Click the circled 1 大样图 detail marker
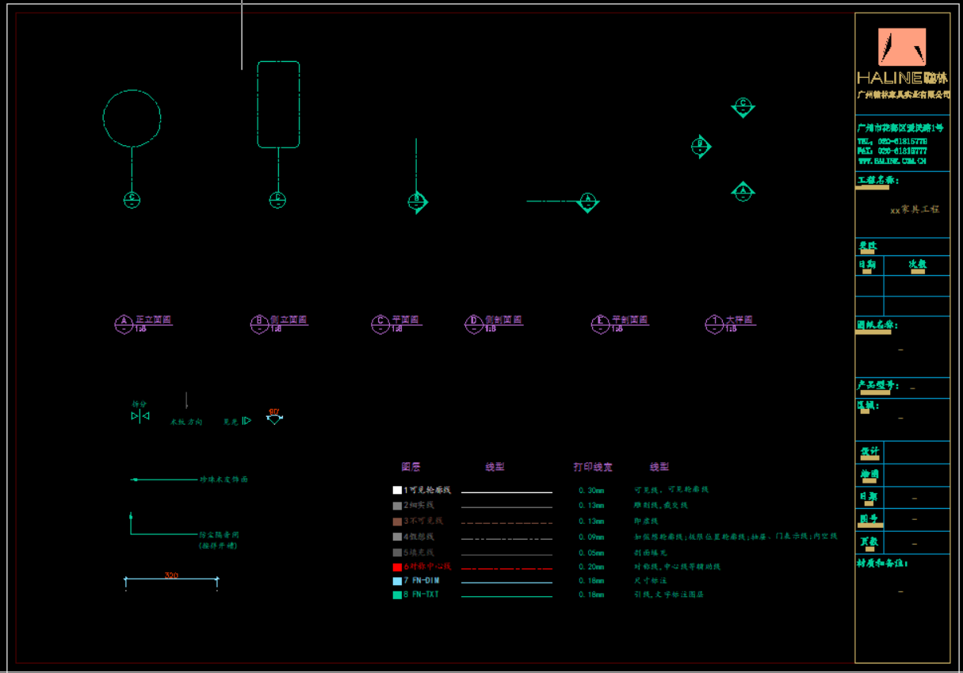Viewport: 963px width, 673px height. pyautogui.click(x=714, y=323)
